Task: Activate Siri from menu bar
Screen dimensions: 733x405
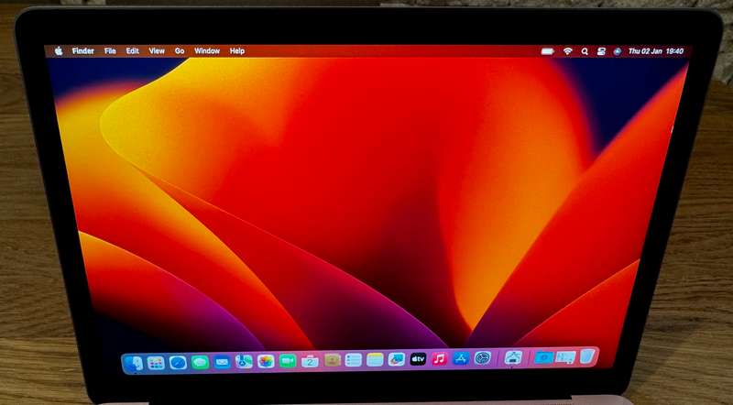Action: point(617,51)
